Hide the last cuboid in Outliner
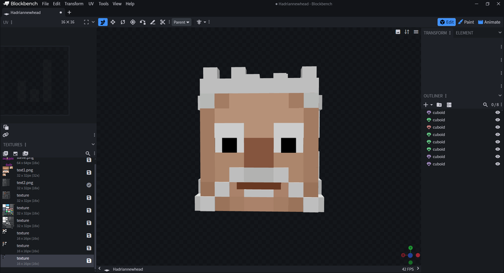The width and height of the screenshot is (504, 273). point(498,164)
